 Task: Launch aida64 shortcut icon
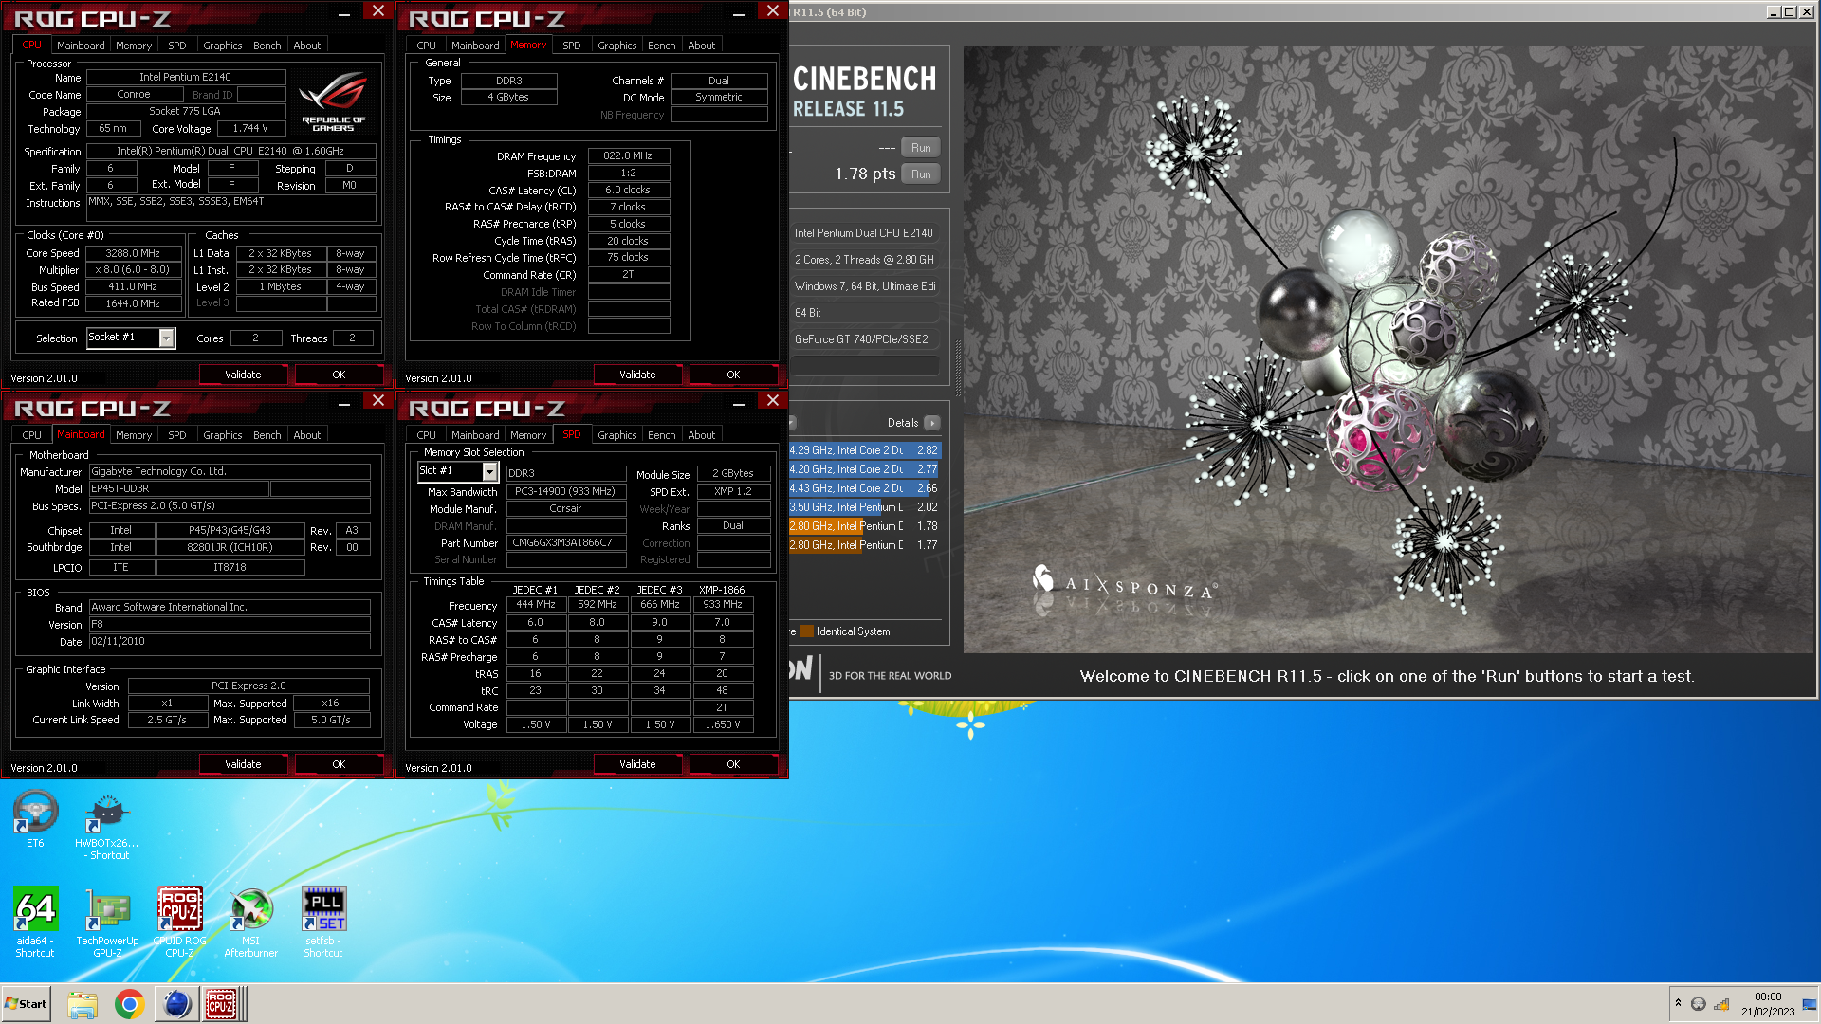tap(35, 921)
